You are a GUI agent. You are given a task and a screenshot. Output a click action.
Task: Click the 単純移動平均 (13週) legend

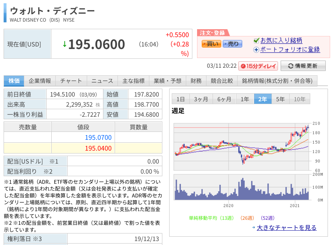pyautogui.click(x=211, y=218)
